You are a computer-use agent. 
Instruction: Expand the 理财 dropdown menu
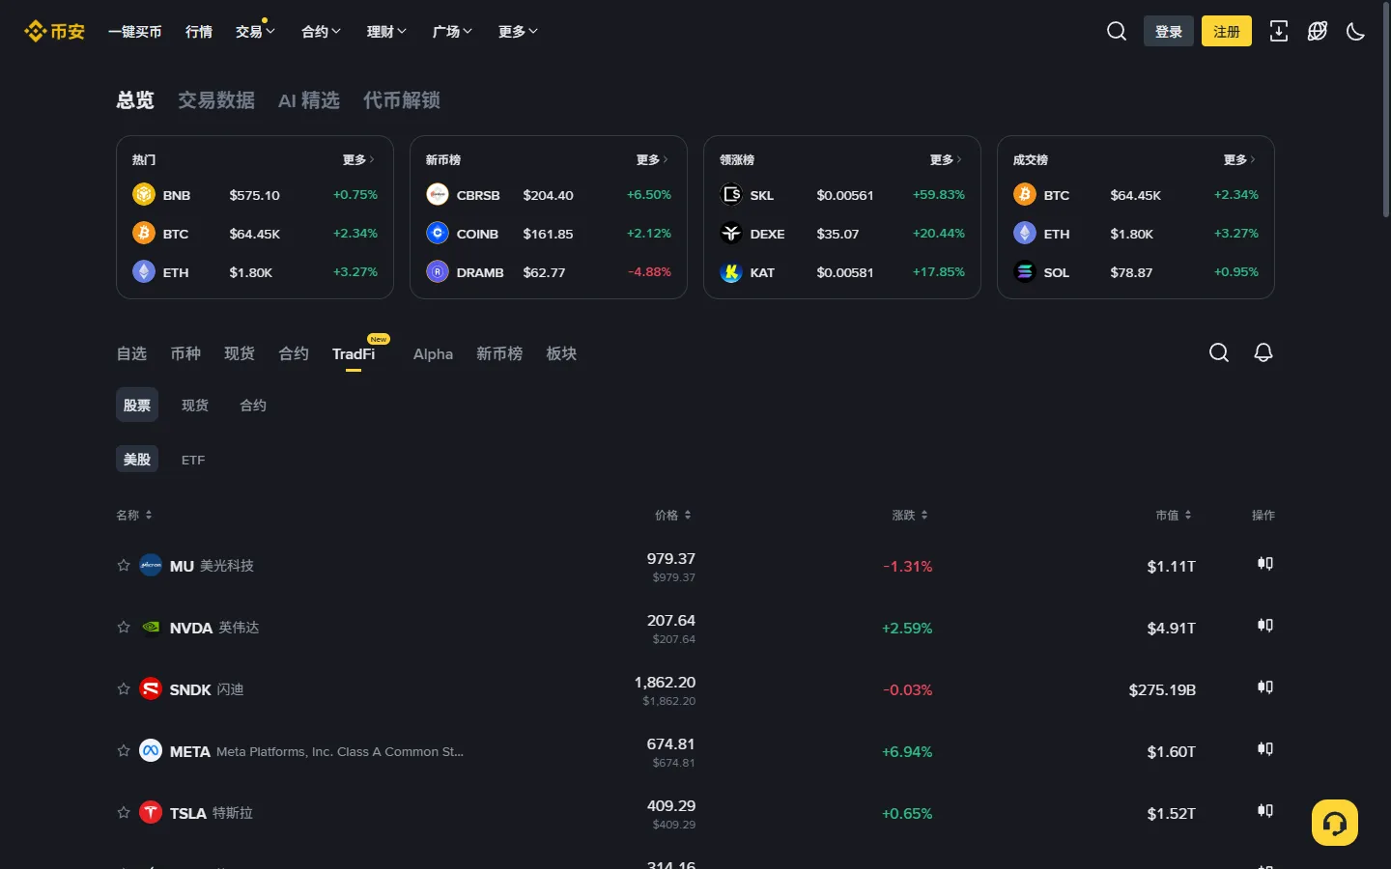[x=386, y=32]
